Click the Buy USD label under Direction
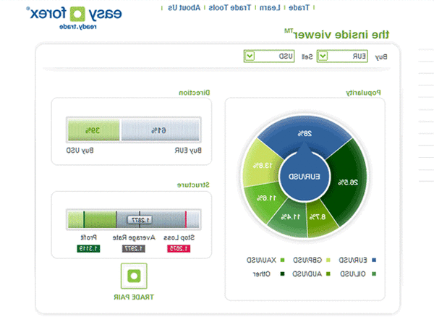Screen dimensions: 434x317 coord(80,151)
